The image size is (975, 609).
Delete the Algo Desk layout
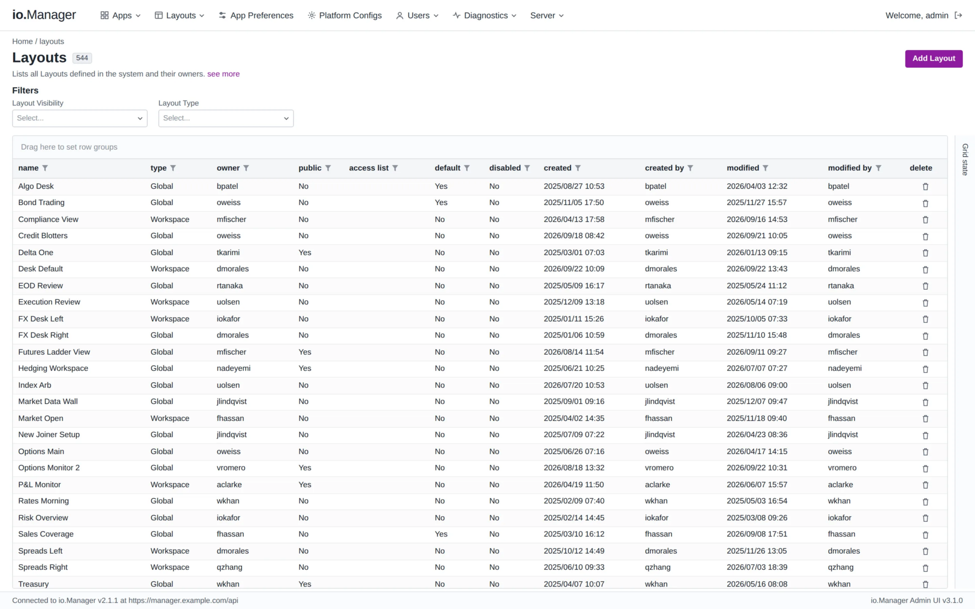(x=925, y=187)
